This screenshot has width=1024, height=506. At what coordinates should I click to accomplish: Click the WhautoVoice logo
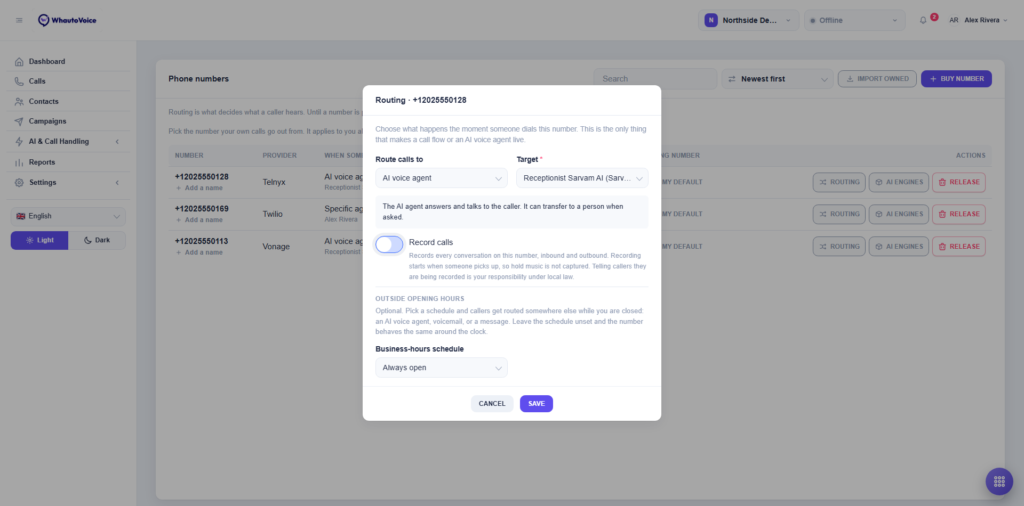click(x=67, y=20)
